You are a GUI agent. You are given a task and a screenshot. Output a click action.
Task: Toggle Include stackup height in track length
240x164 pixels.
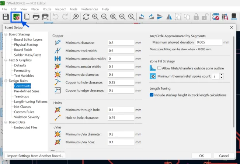pyautogui.click(x=152, y=95)
